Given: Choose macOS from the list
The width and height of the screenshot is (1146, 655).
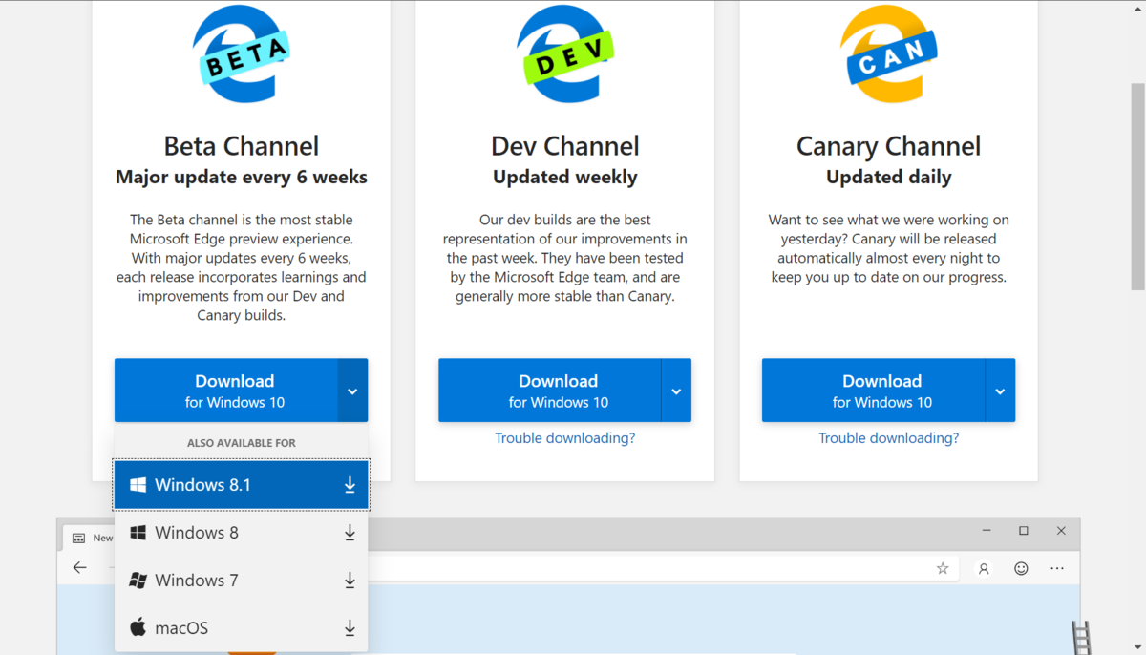Looking at the screenshot, I should tap(241, 628).
